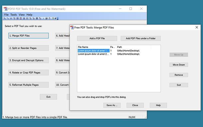Click the 'Save As ...' button
The width and height of the screenshot is (203, 127).
[x=112, y=105]
